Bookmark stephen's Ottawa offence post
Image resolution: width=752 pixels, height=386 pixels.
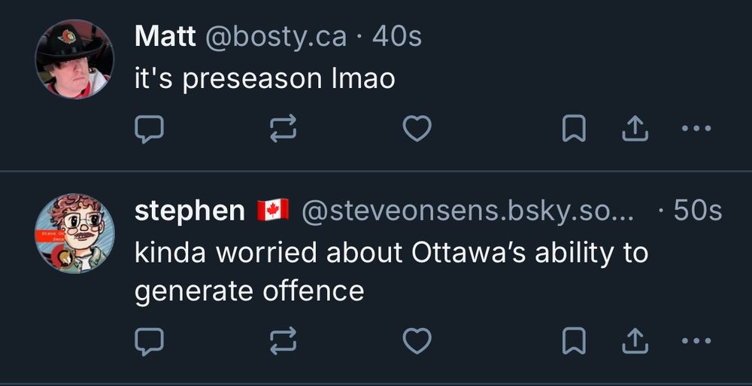tap(575, 342)
